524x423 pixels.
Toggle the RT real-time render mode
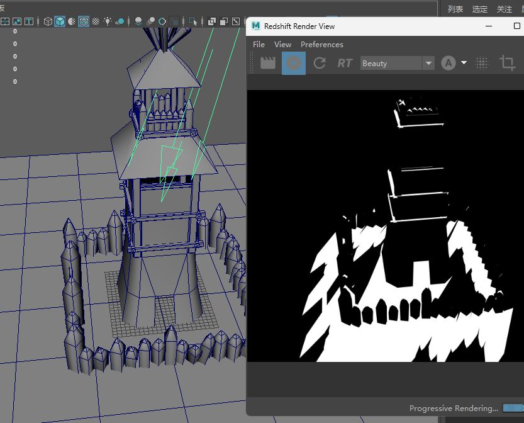click(x=345, y=63)
